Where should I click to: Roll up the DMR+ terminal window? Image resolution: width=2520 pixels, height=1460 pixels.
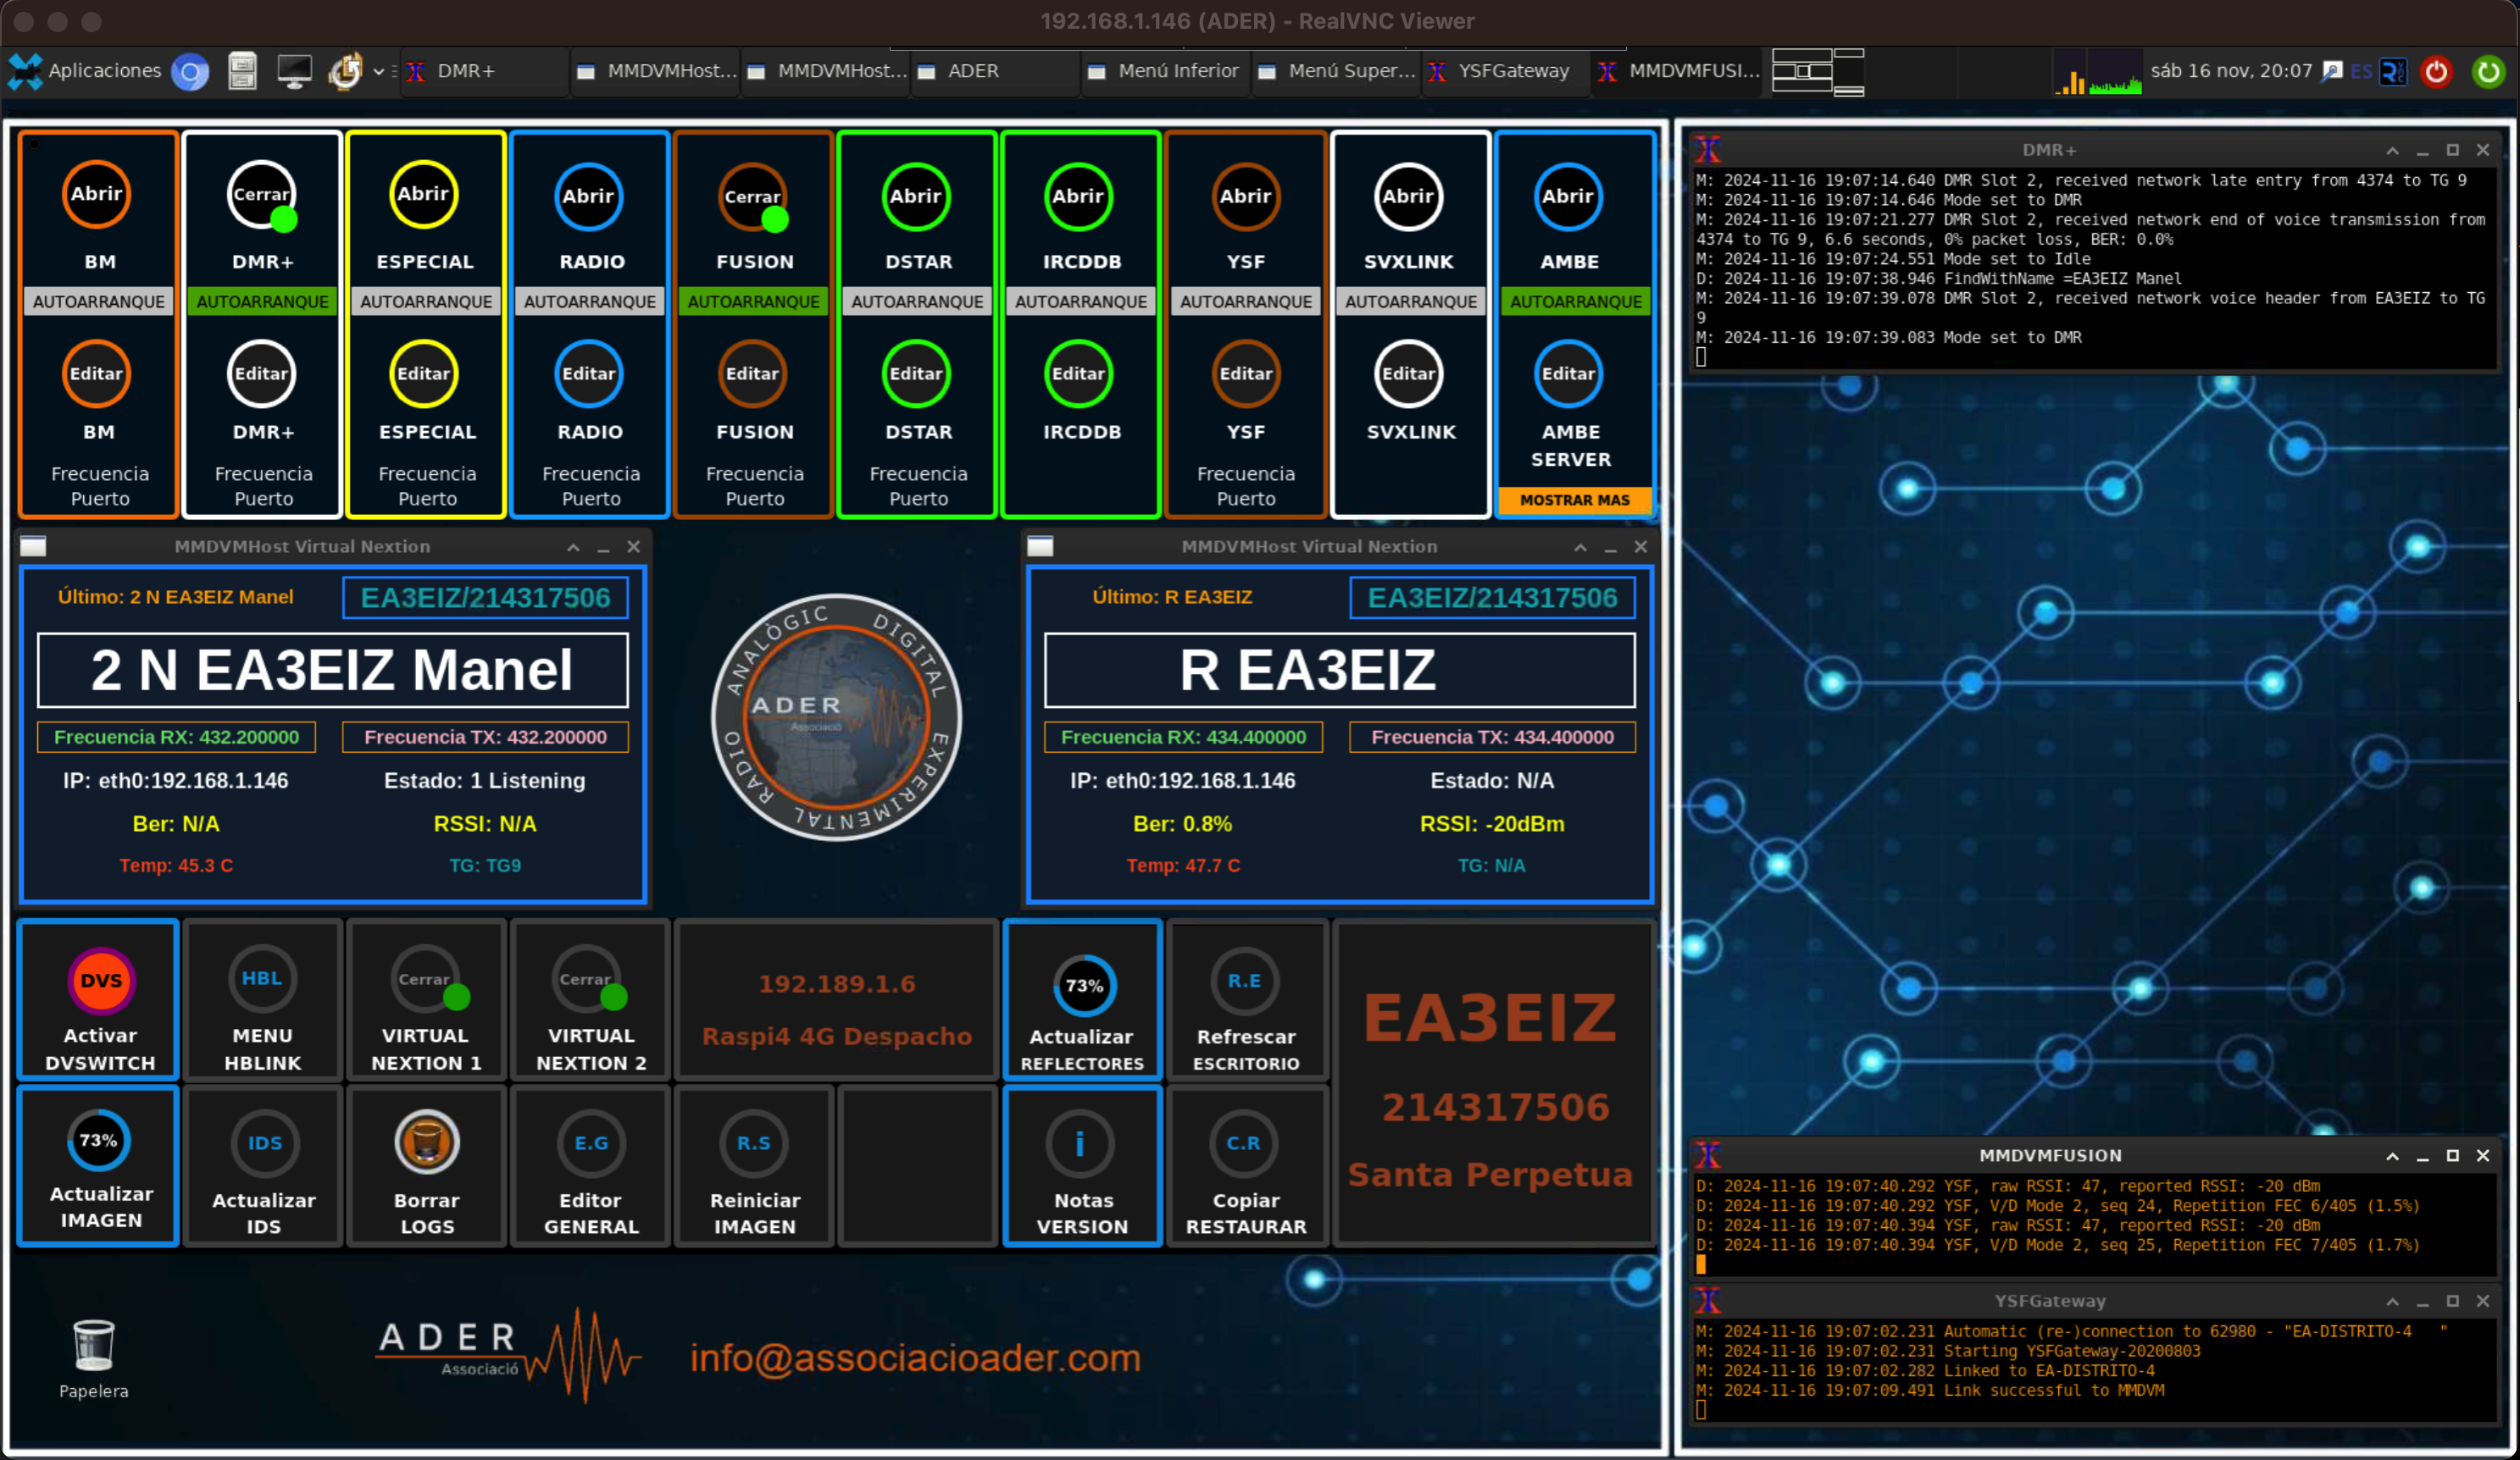point(2392,151)
